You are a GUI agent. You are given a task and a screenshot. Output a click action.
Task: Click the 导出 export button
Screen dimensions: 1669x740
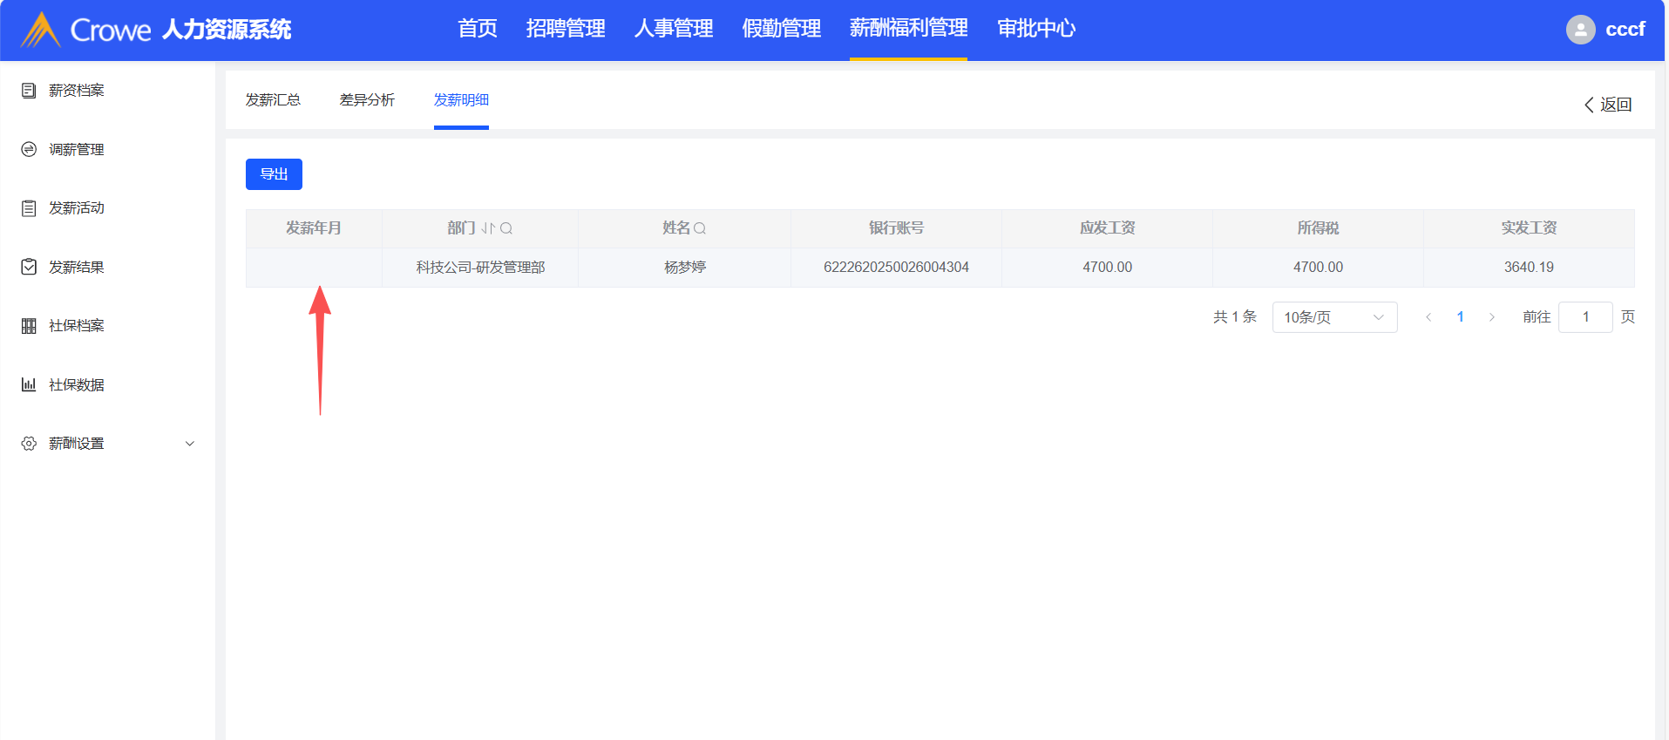click(274, 174)
